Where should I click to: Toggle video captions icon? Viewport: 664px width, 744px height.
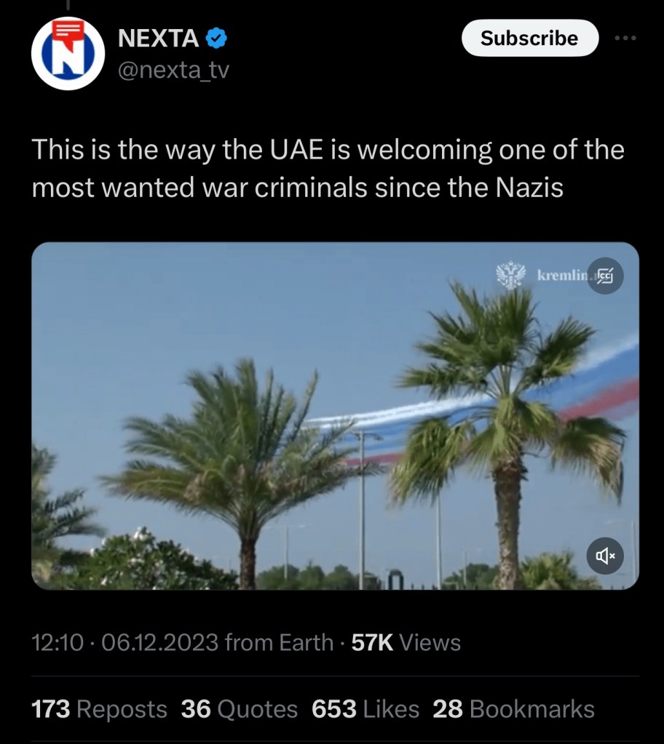(605, 276)
